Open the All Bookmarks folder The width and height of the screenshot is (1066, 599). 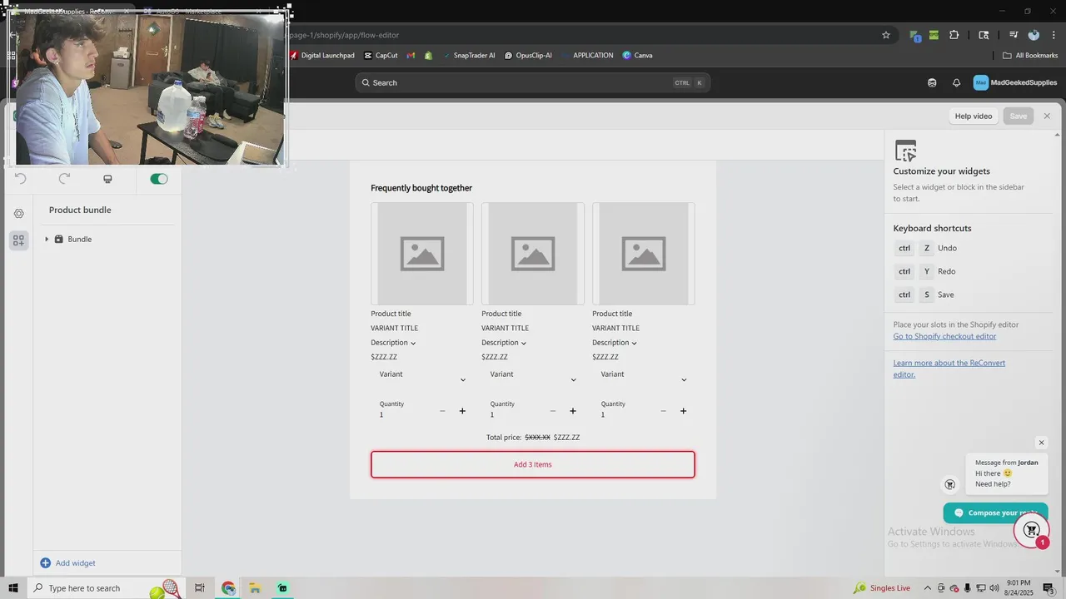coord(1030,56)
